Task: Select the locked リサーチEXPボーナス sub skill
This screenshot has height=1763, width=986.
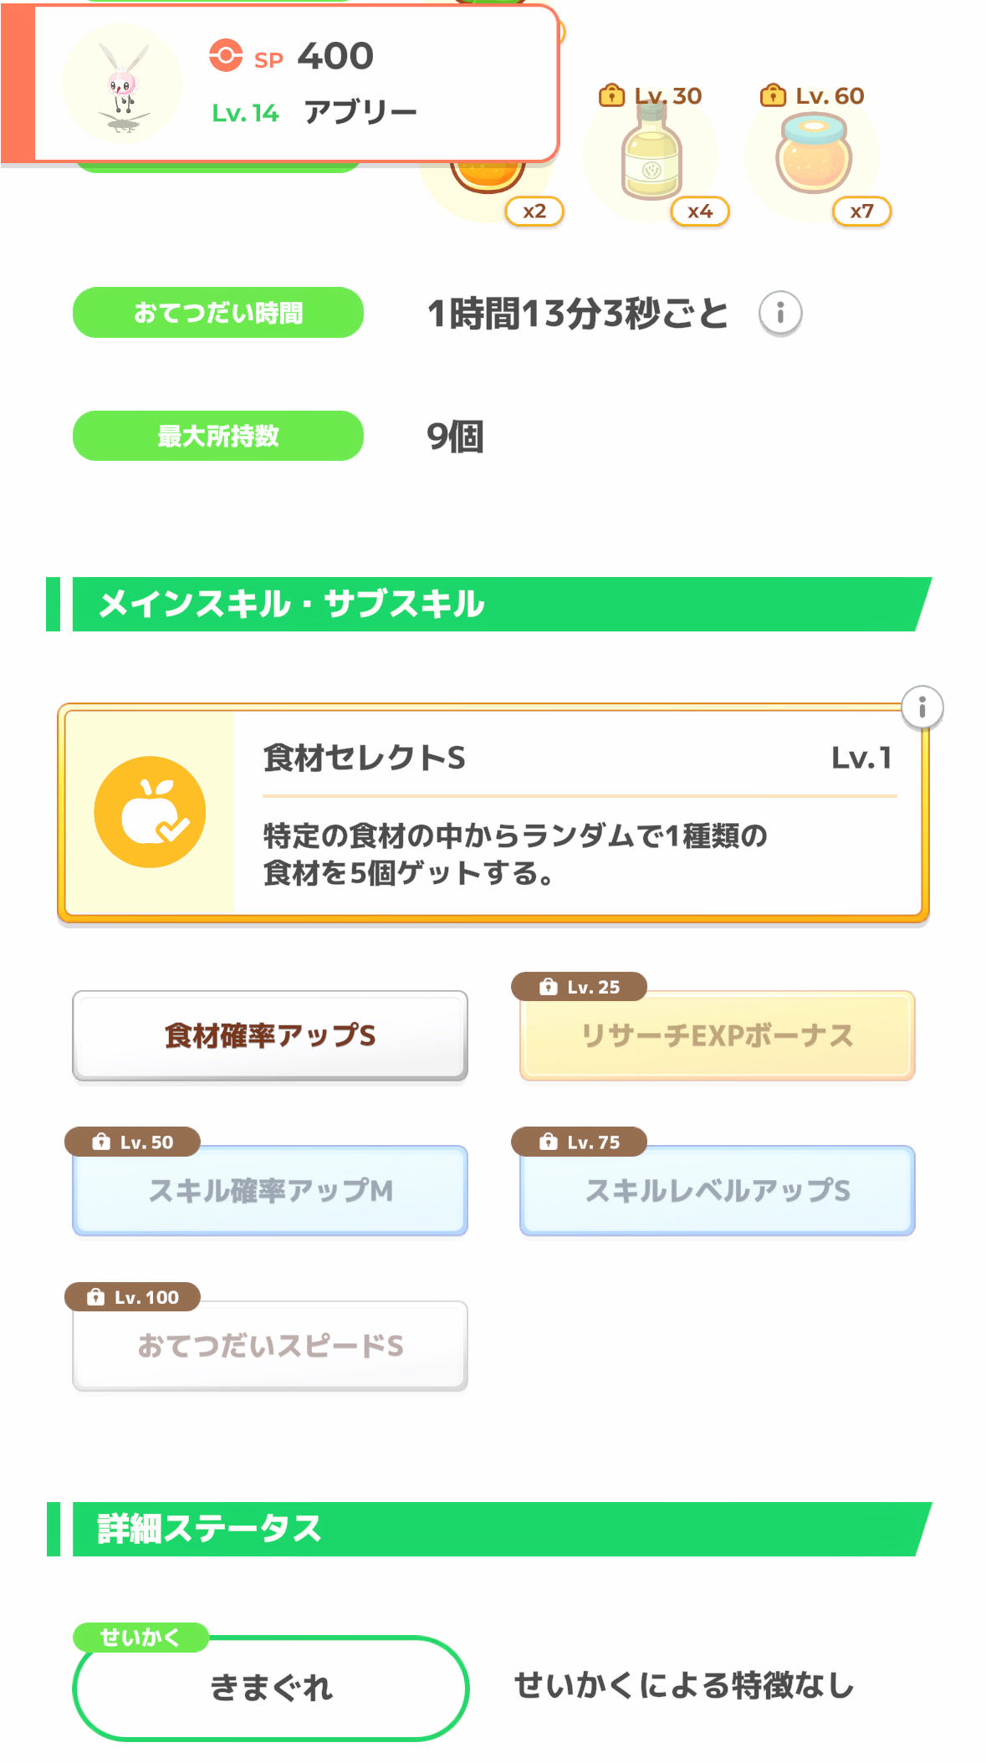Action: click(717, 1035)
